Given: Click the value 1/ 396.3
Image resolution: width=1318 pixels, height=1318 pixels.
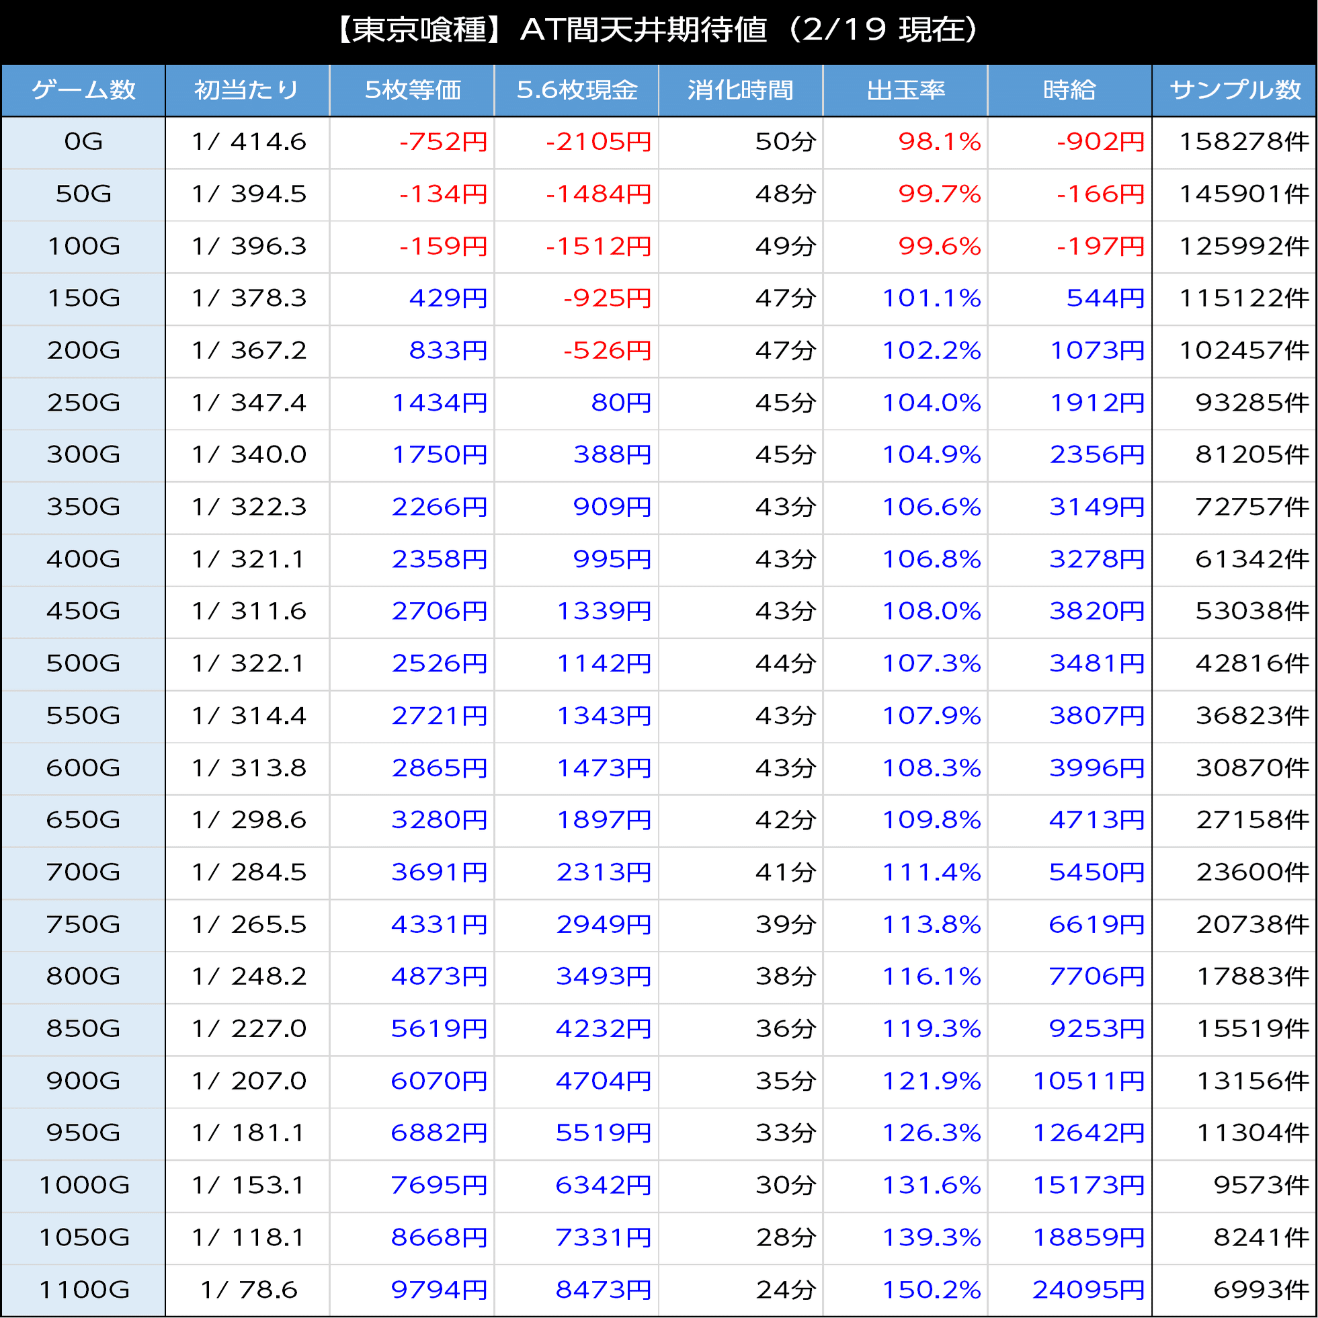Looking at the screenshot, I should tap(248, 246).
